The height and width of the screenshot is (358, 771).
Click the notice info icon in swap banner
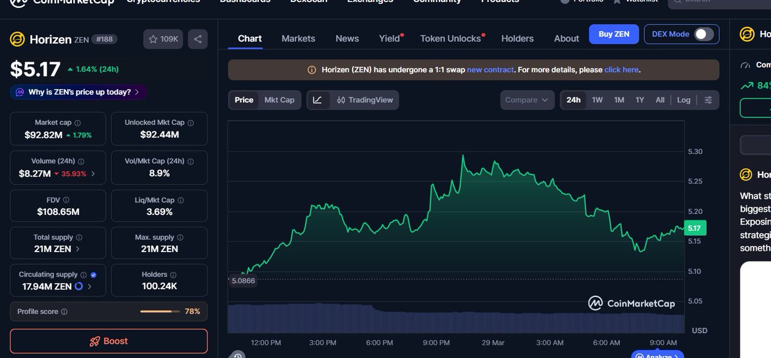[x=312, y=70]
